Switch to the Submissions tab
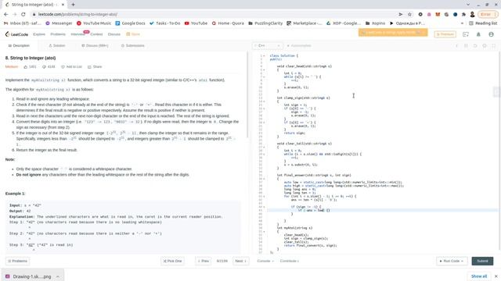Screen dimensions: 501x281 [x=132, y=45]
